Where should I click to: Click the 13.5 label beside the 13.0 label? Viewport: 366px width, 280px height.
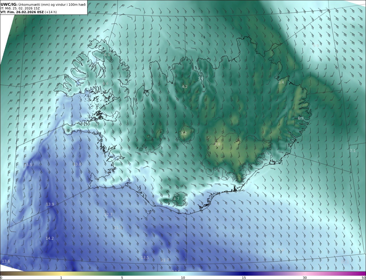(x=28, y=165)
